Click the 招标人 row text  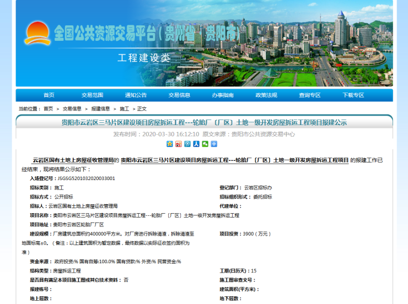point(74,206)
